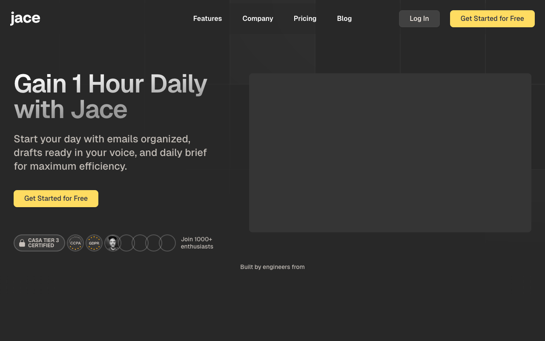The width and height of the screenshot is (545, 341).
Task: Click the GDPR compliance badge
Action: 94,243
